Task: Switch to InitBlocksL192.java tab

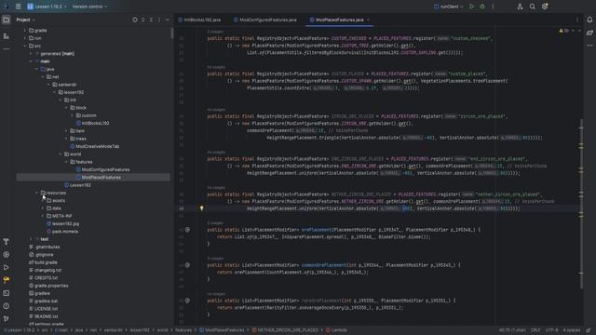Action: pyautogui.click(x=199, y=20)
